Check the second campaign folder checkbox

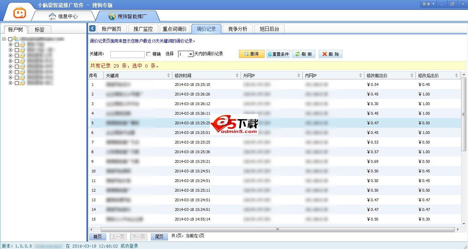pyautogui.click(x=16, y=50)
